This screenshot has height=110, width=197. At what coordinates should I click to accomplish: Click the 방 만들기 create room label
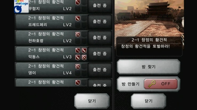click(130, 84)
